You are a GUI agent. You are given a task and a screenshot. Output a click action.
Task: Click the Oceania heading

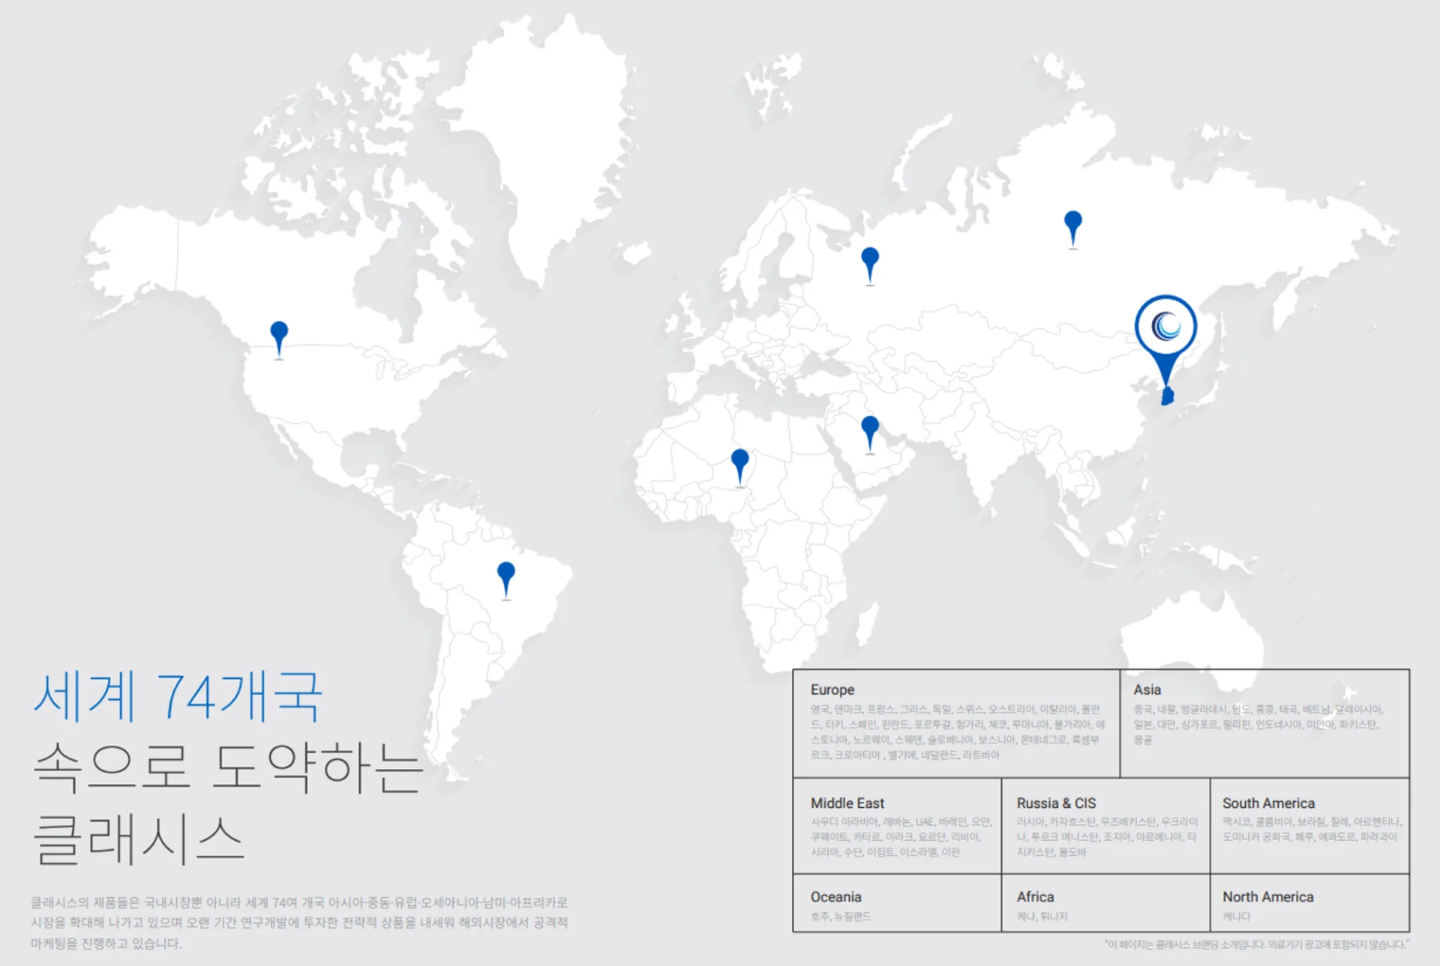coord(835,896)
